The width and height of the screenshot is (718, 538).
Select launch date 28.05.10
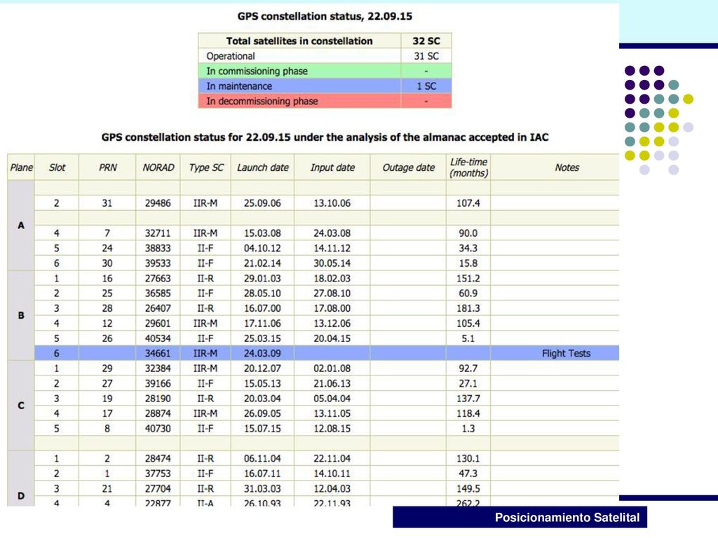coord(262,294)
